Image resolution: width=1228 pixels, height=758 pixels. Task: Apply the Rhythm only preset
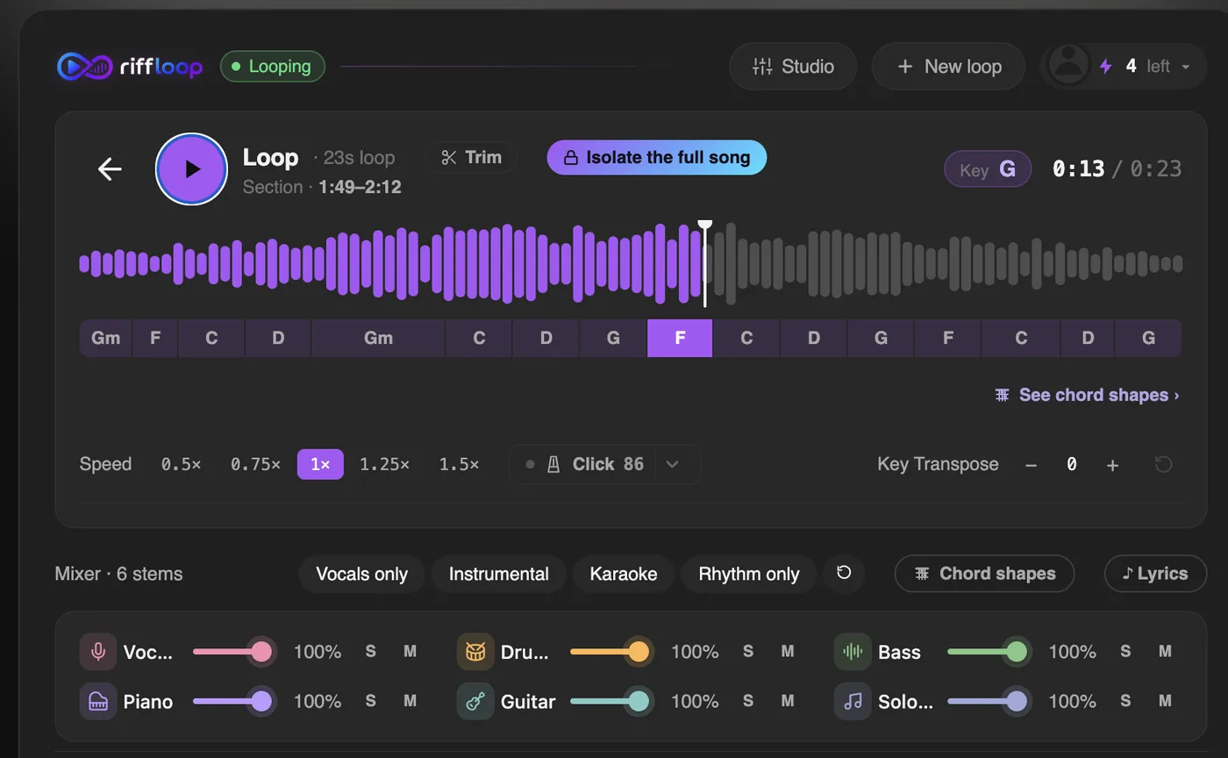pyautogui.click(x=748, y=574)
